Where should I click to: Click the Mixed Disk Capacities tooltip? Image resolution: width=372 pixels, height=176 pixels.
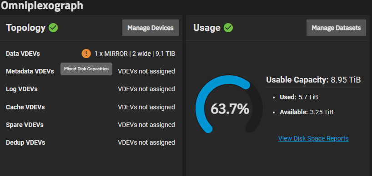tap(86, 69)
